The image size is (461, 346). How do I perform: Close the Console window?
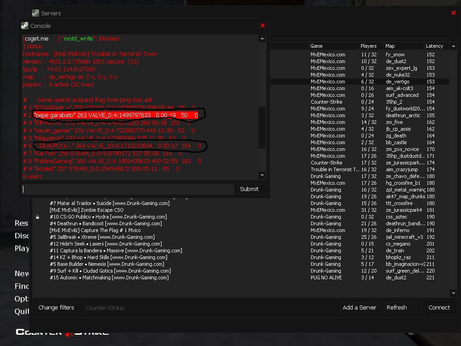click(262, 26)
